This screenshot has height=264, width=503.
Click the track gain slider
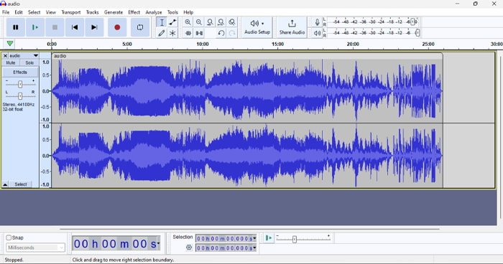point(20,84)
